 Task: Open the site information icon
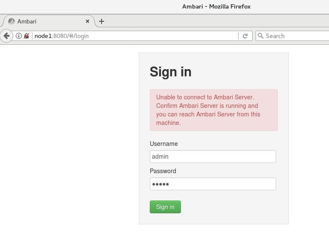pos(19,36)
